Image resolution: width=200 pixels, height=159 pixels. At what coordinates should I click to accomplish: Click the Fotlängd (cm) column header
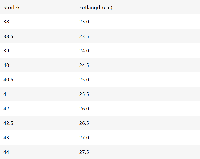tap(96, 7)
